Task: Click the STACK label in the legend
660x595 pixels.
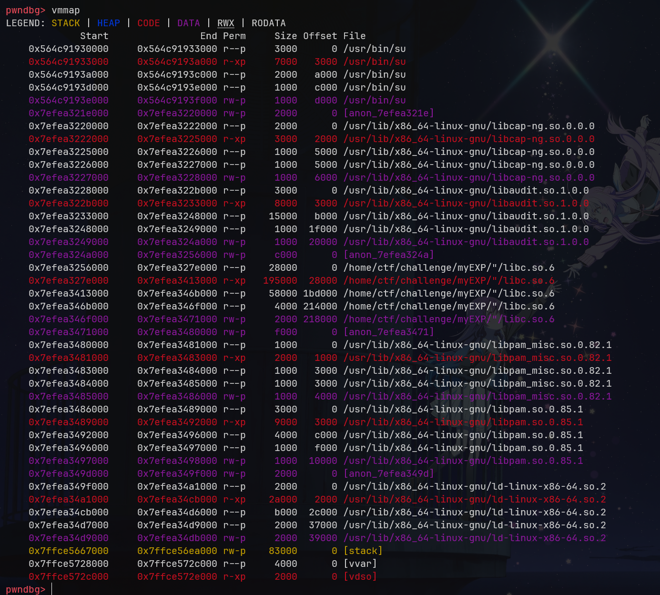Action: tap(66, 23)
